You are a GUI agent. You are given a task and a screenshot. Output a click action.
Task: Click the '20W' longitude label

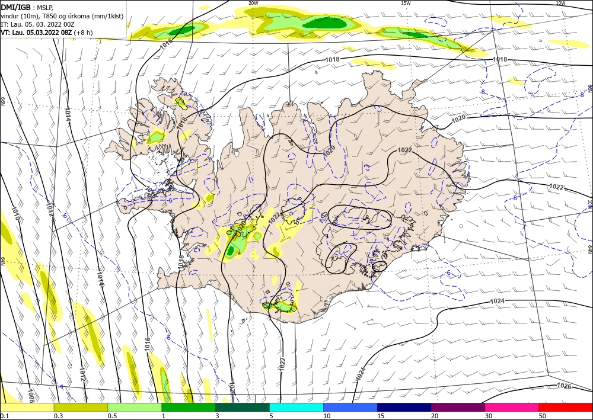pyautogui.click(x=253, y=3)
